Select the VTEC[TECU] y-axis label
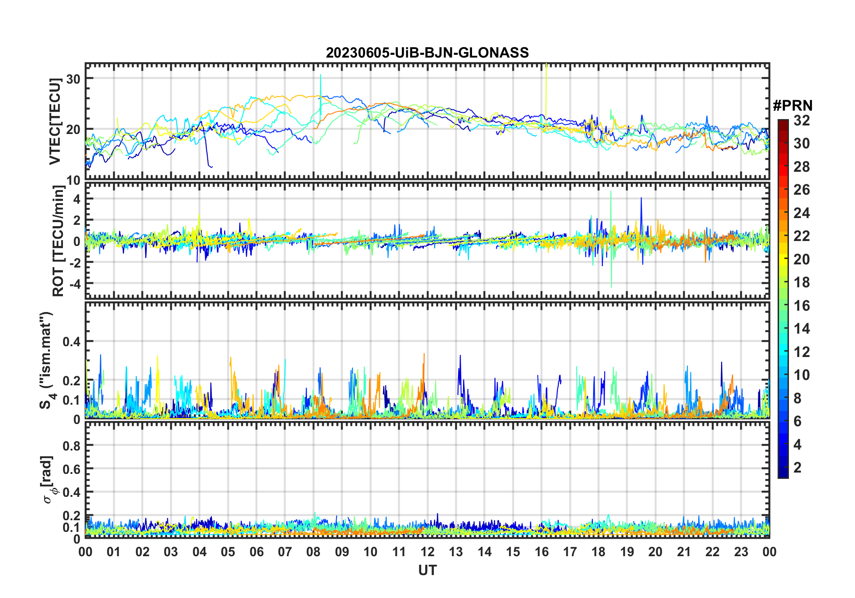 click(x=55, y=121)
